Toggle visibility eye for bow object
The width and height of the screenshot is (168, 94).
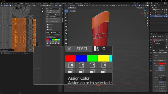[x=165, y=13]
